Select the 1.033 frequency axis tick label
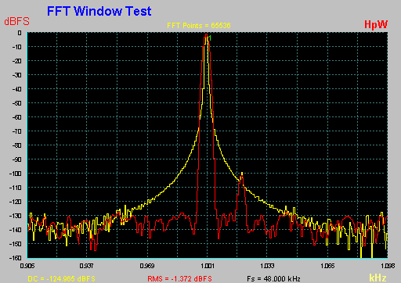This screenshot has height=283, width=401. 267,266
